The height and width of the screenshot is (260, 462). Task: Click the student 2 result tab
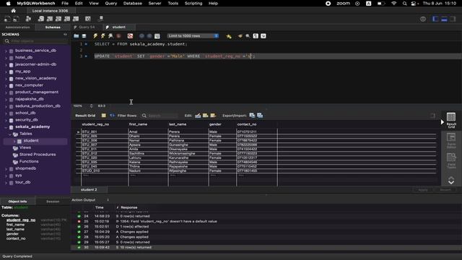click(x=89, y=189)
